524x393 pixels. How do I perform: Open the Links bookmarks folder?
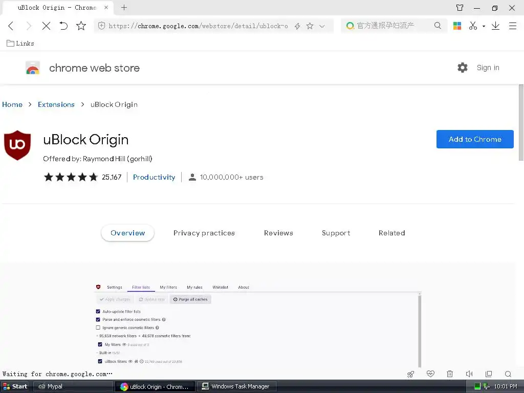20,43
